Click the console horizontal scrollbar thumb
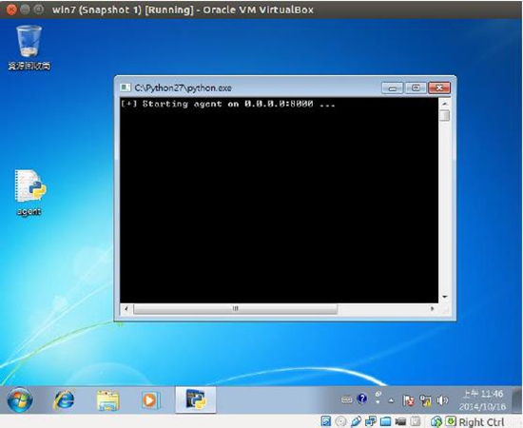Viewport: 523px width, 428px height. (x=236, y=309)
